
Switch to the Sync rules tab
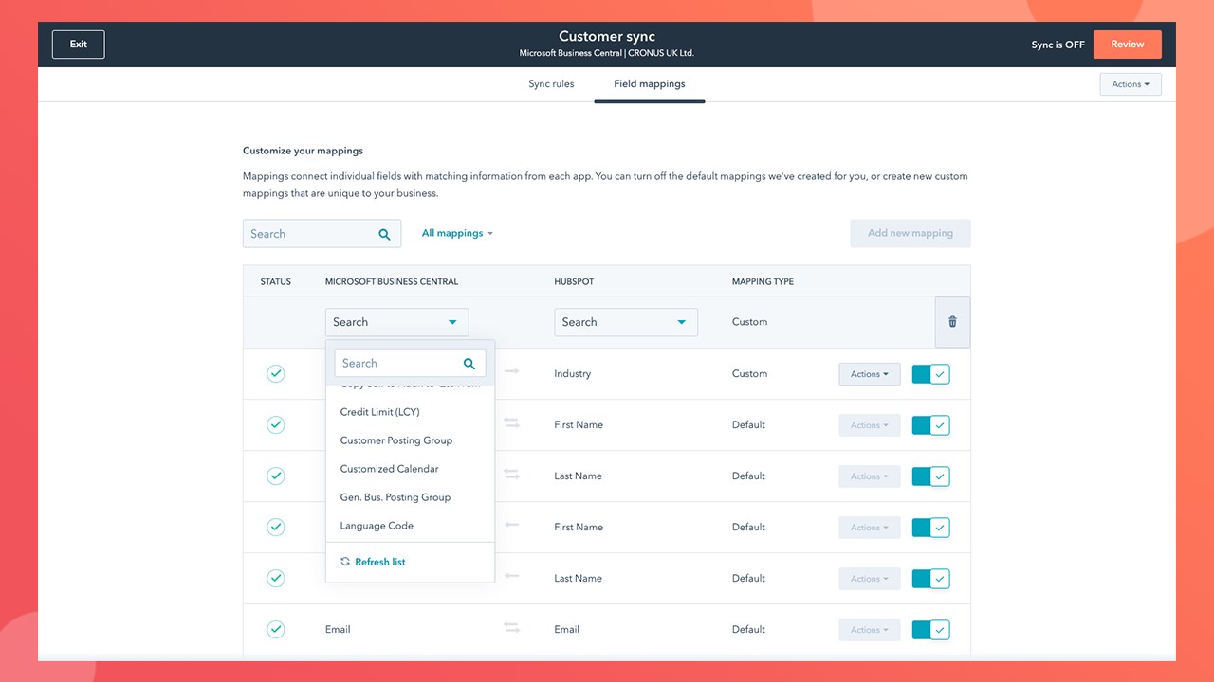(x=551, y=84)
